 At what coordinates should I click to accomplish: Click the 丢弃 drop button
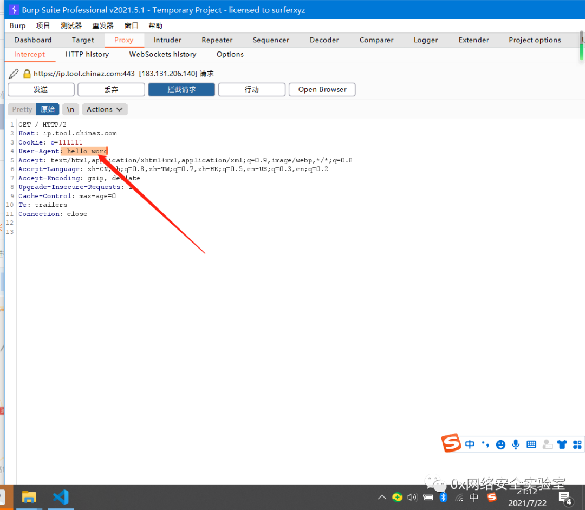(x=111, y=89)
